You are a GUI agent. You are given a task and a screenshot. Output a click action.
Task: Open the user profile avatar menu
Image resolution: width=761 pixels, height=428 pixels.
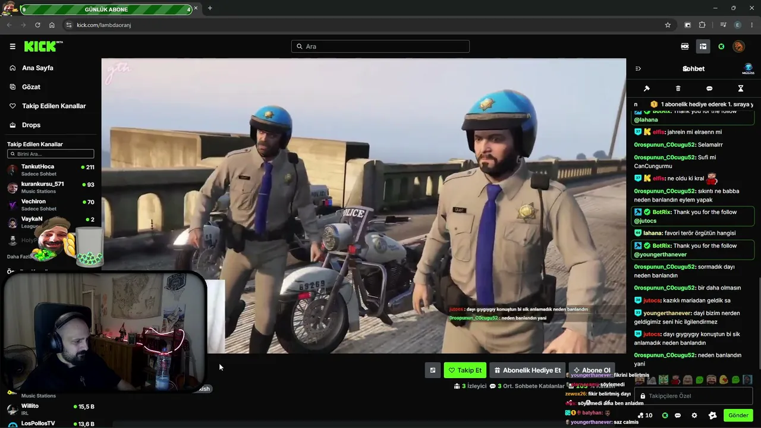click(738, 46)
